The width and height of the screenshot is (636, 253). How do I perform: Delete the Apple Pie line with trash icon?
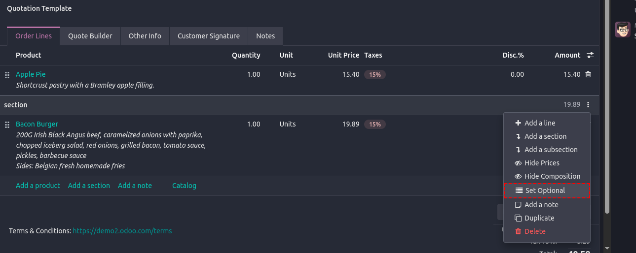(588, 74)
